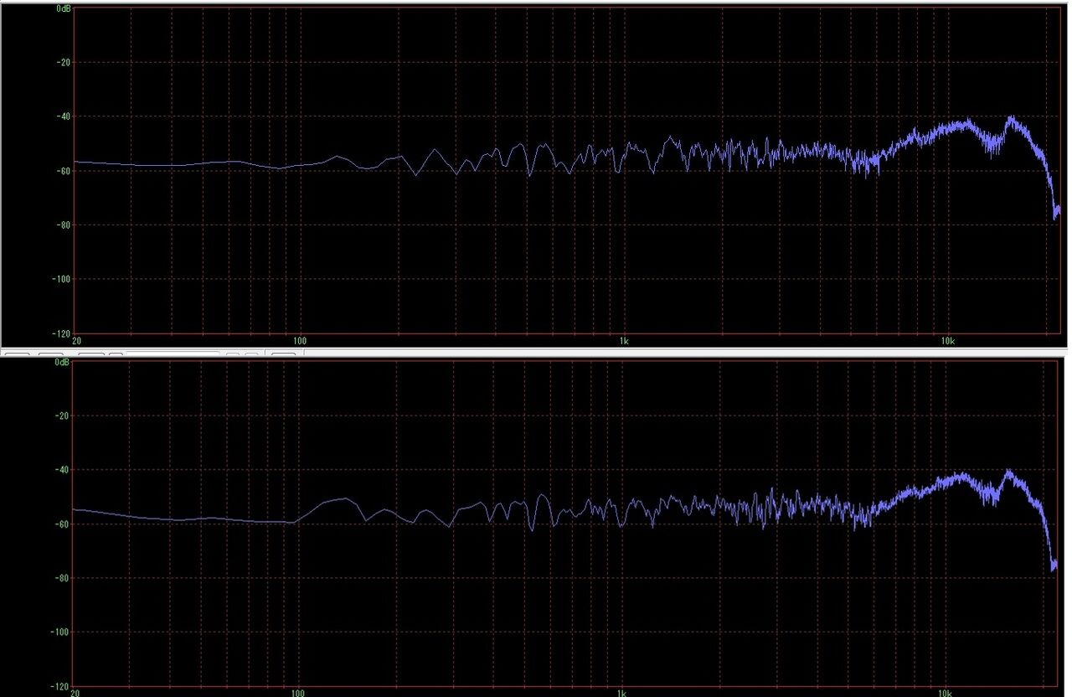Select the -100 level label on the lower graph
The image size is (1072, 697).
click(x=59, y=632)
